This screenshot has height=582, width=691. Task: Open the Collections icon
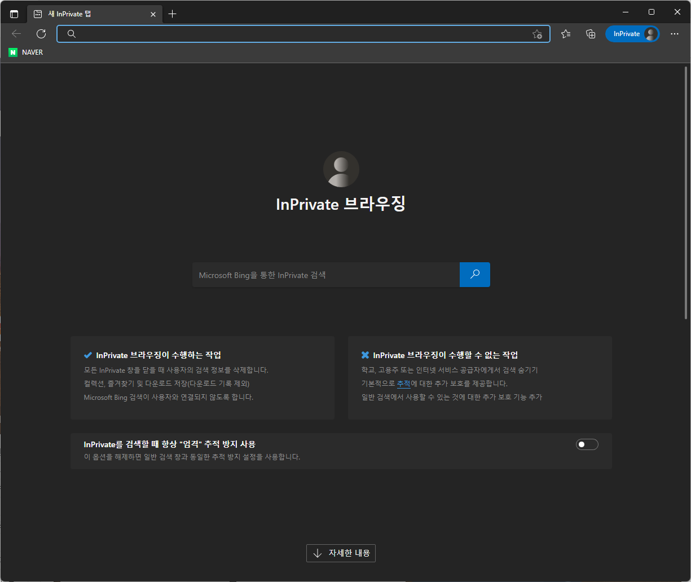point(591,34)
